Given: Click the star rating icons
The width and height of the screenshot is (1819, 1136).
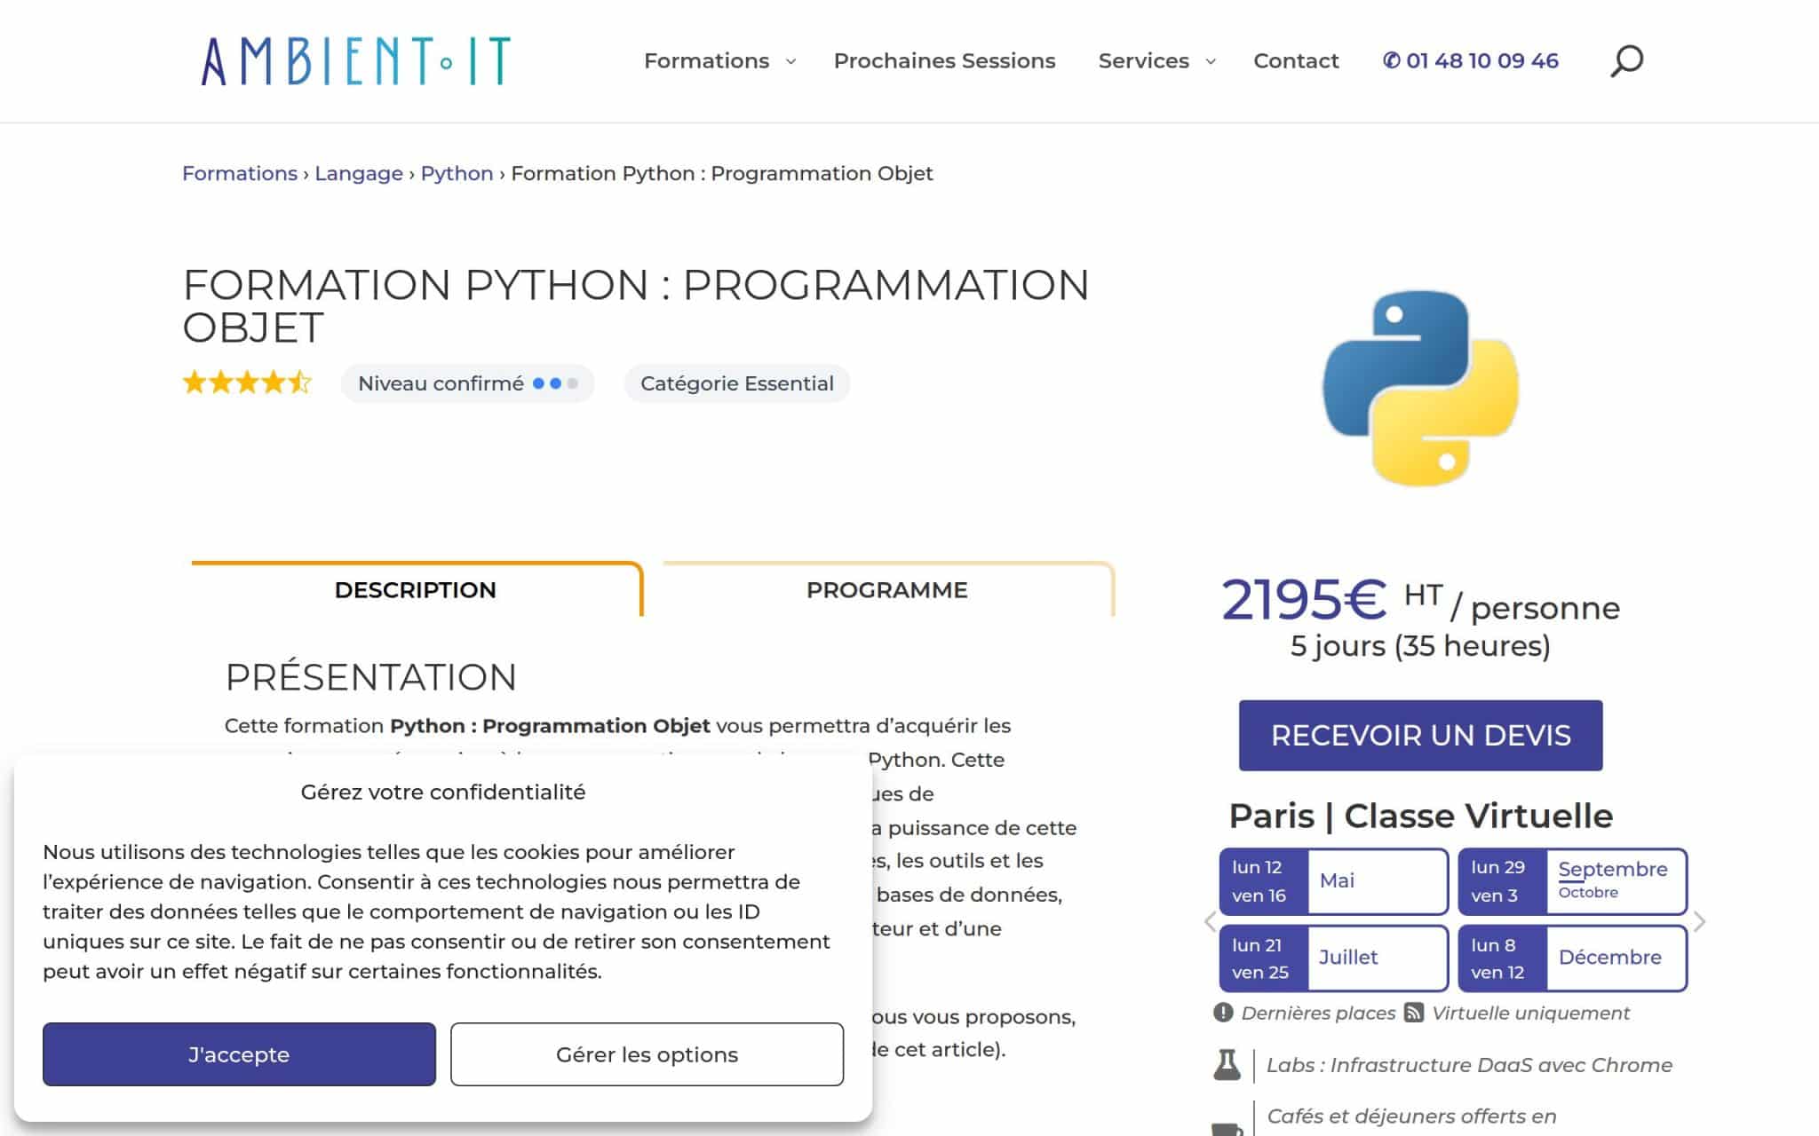Looking at the screenshot, I should [247, 383].
